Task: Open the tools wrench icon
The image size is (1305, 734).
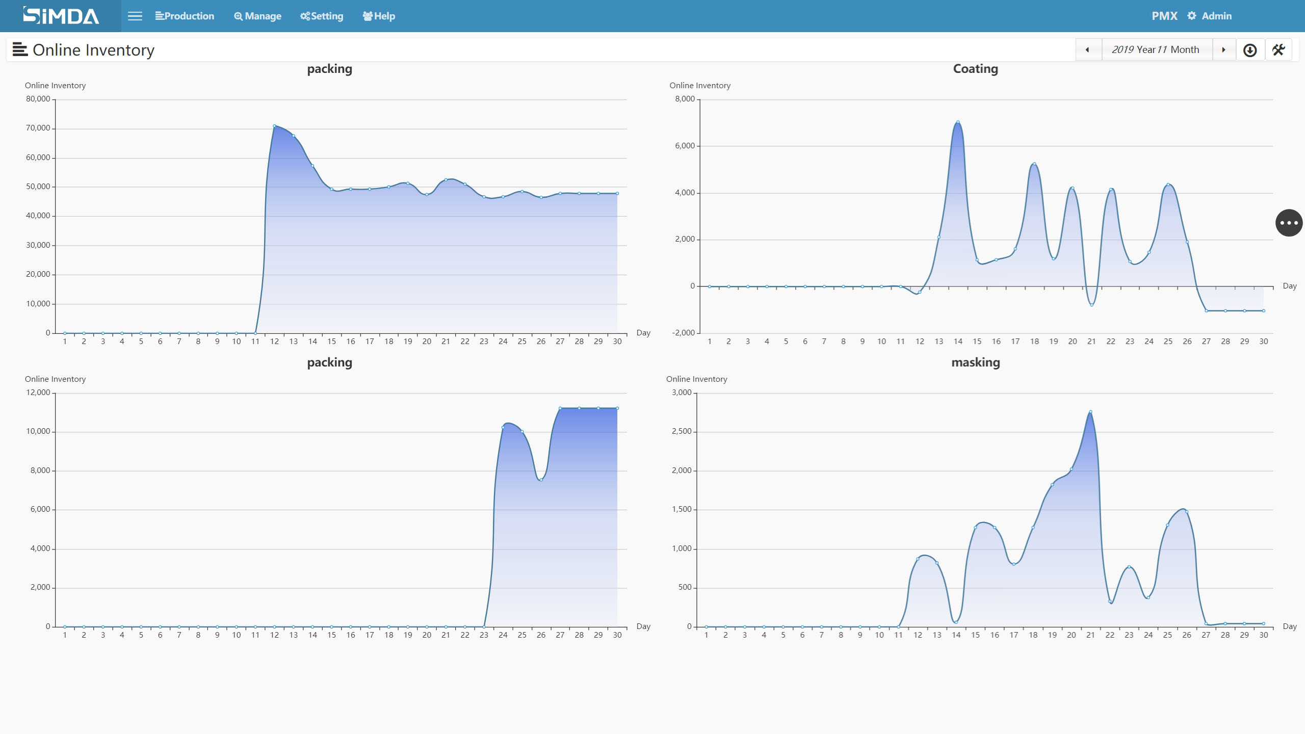Action: [x=1278, y=50]
